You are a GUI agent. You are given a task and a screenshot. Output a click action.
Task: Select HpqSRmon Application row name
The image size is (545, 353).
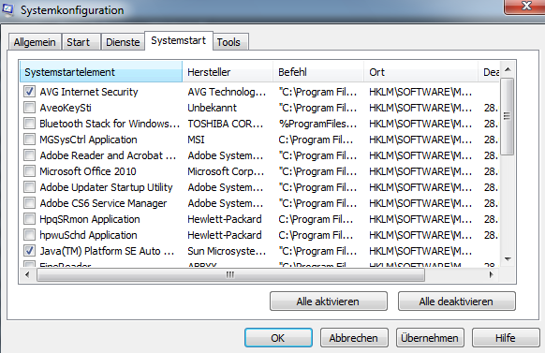pos(90,219)
